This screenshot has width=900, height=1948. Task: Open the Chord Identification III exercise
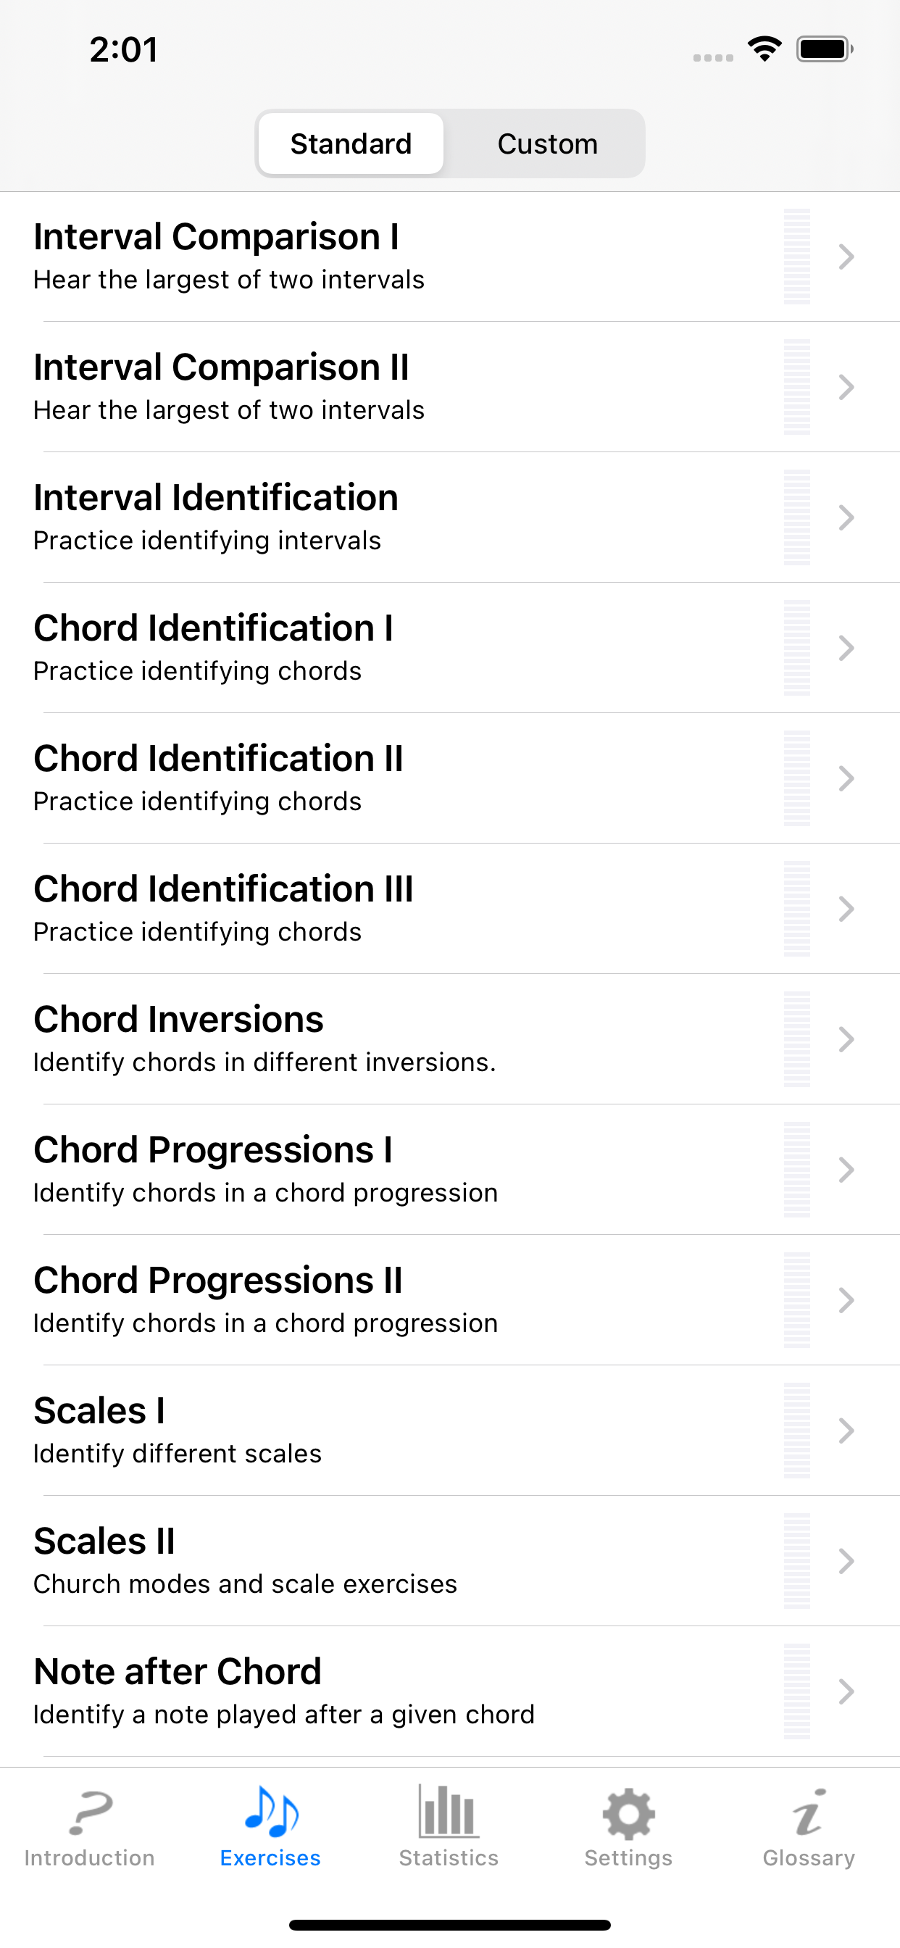pos(223,908)
